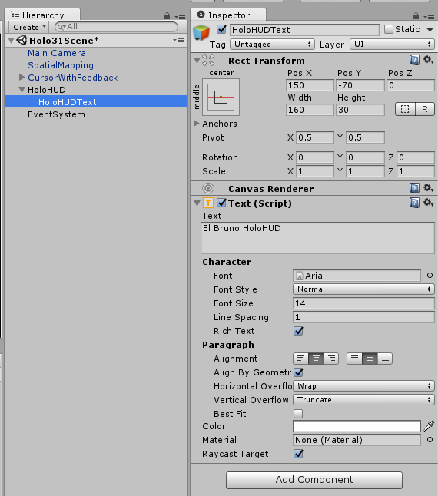Toggle the Static checkbox
The width and height of the screenshot is (438, 496).
tap(389, 29)
